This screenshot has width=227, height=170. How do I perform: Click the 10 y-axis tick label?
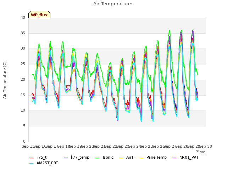pos(23,110)
